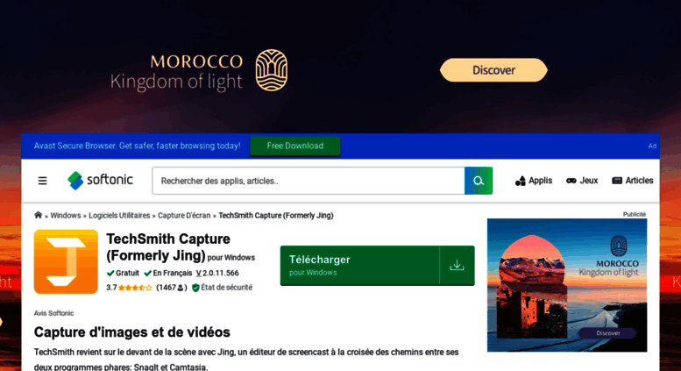This screenshot has width=681, height=371.
Task: Open the État de sécurité link
Action: [x=226, y=288]
